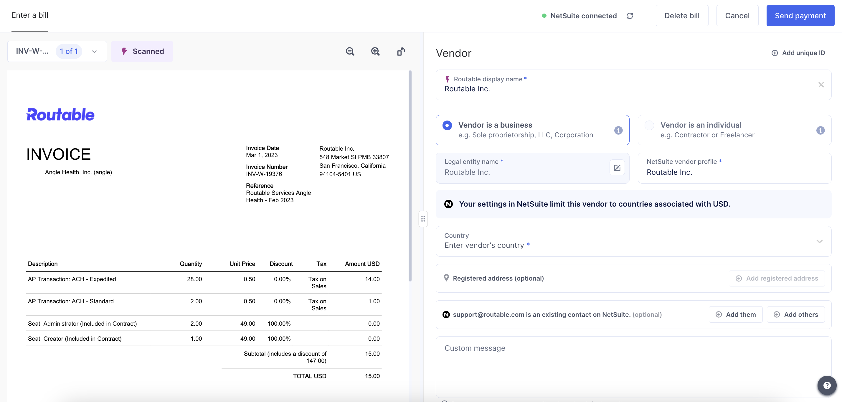Zoom in the invoice preview
842x402 pixels.
375,51
